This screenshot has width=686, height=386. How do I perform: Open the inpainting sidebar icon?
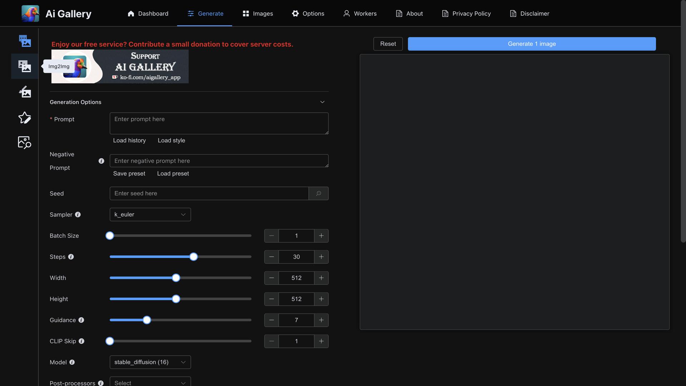25,92
